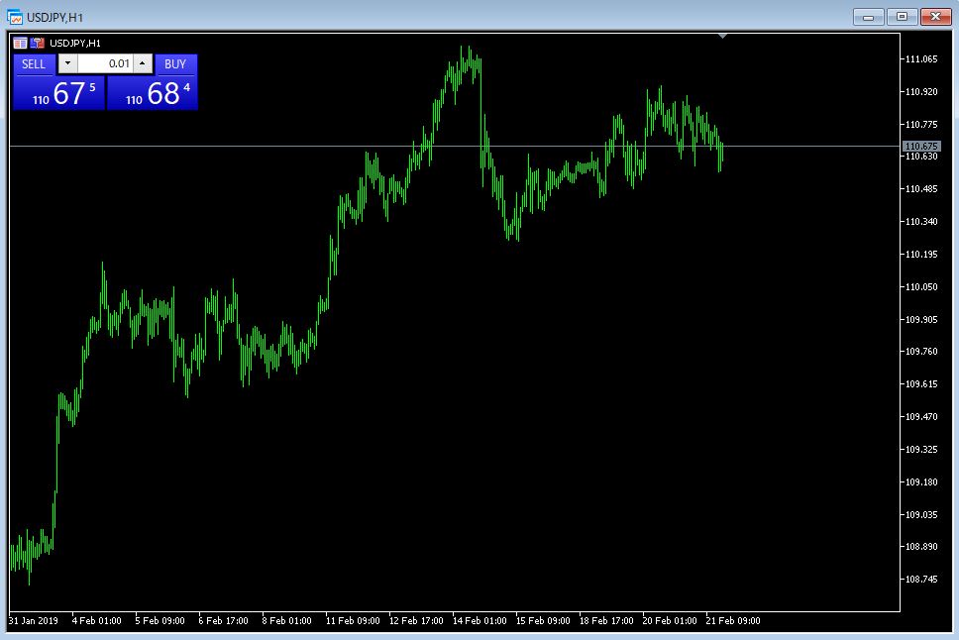Click the 108.745 price scale label
Image resolution: width=959 pixels, height=640 pixels.
click(x=921, y=579)
